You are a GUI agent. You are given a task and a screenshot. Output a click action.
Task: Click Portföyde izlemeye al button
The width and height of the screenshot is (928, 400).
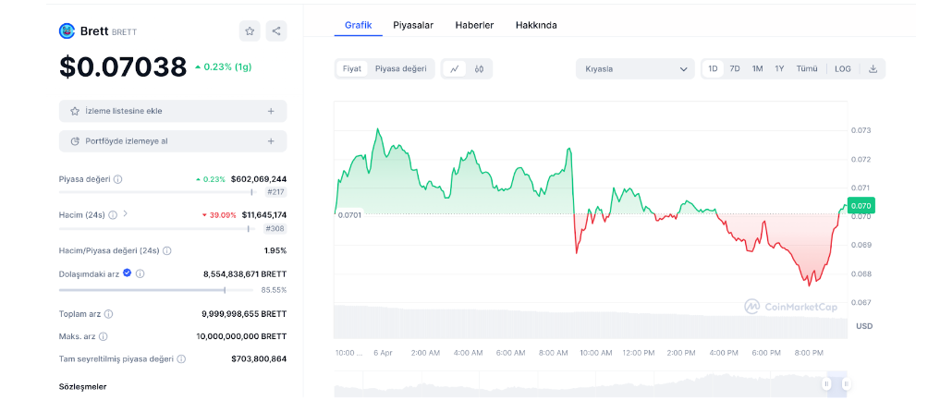click(172, 141)
